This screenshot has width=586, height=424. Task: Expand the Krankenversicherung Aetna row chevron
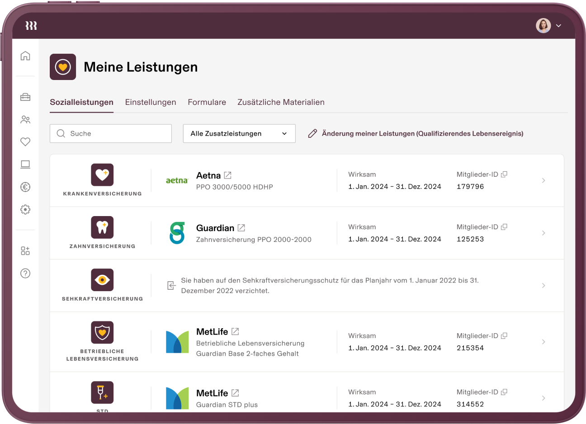(x=543, y=181)
